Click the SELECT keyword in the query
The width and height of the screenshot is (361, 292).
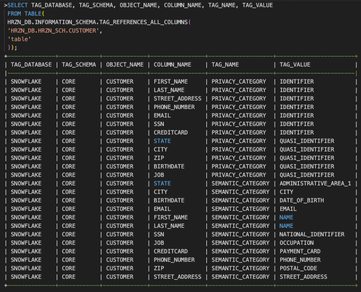pos(18,5)
